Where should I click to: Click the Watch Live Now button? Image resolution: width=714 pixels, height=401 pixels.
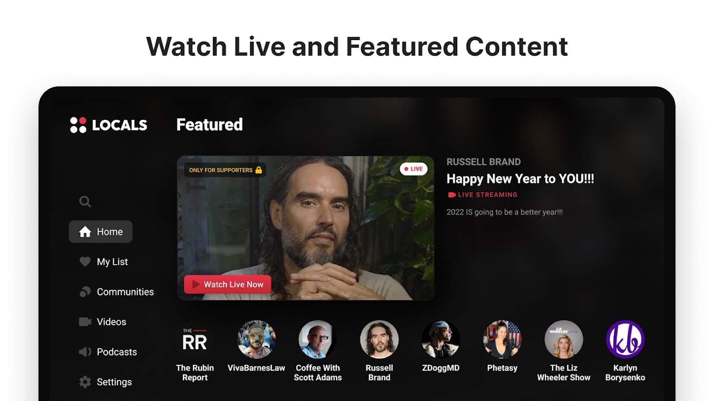click(227, 284)
